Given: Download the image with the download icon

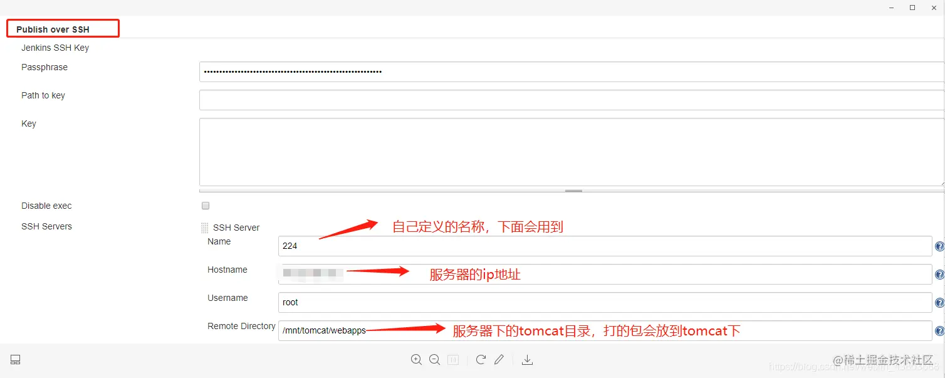Looking at the screenshot, I should (x=528, y=360).
